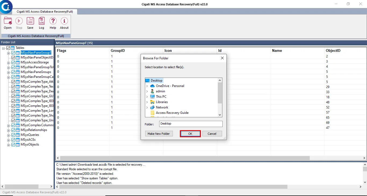Toggle the MSysAccessStorage checkbox
Image resolution: width=367 pixels, height=196 pixels.
click(x=13, y=62)
